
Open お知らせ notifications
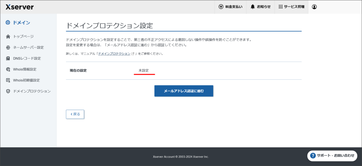pyautogui.click(x=261, y=7)
